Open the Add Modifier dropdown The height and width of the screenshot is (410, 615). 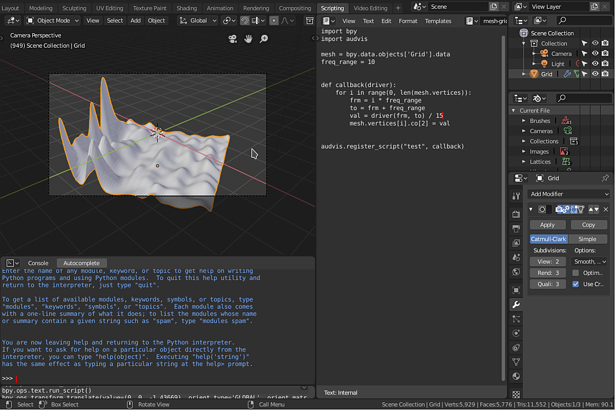568,194
